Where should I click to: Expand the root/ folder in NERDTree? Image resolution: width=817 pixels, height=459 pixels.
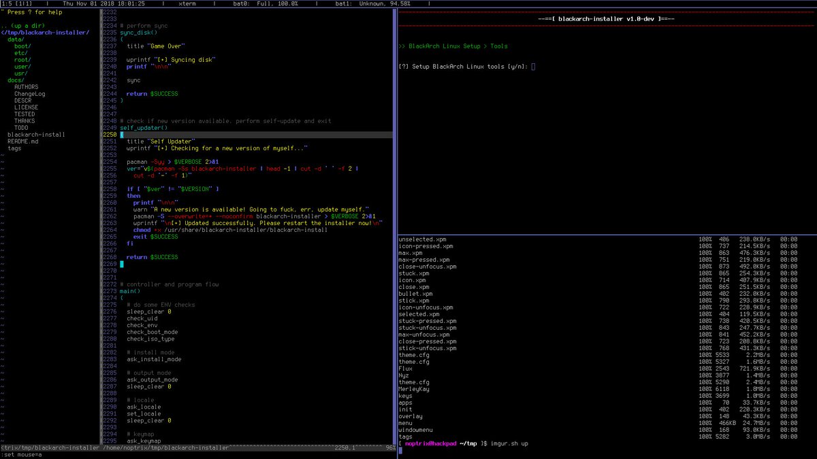tap(23, 60)
